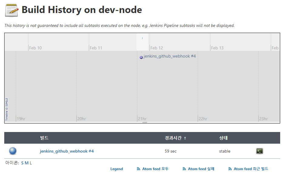The image size is (282, 175).
Task: Click the highlighted window in overview band
Action: [x=142, y=42]
